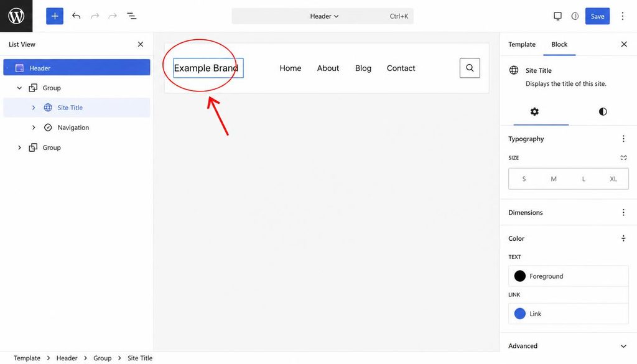Open the Dimensions options menu
Viewport: 637px width, 364px height.
coord(623,212)
